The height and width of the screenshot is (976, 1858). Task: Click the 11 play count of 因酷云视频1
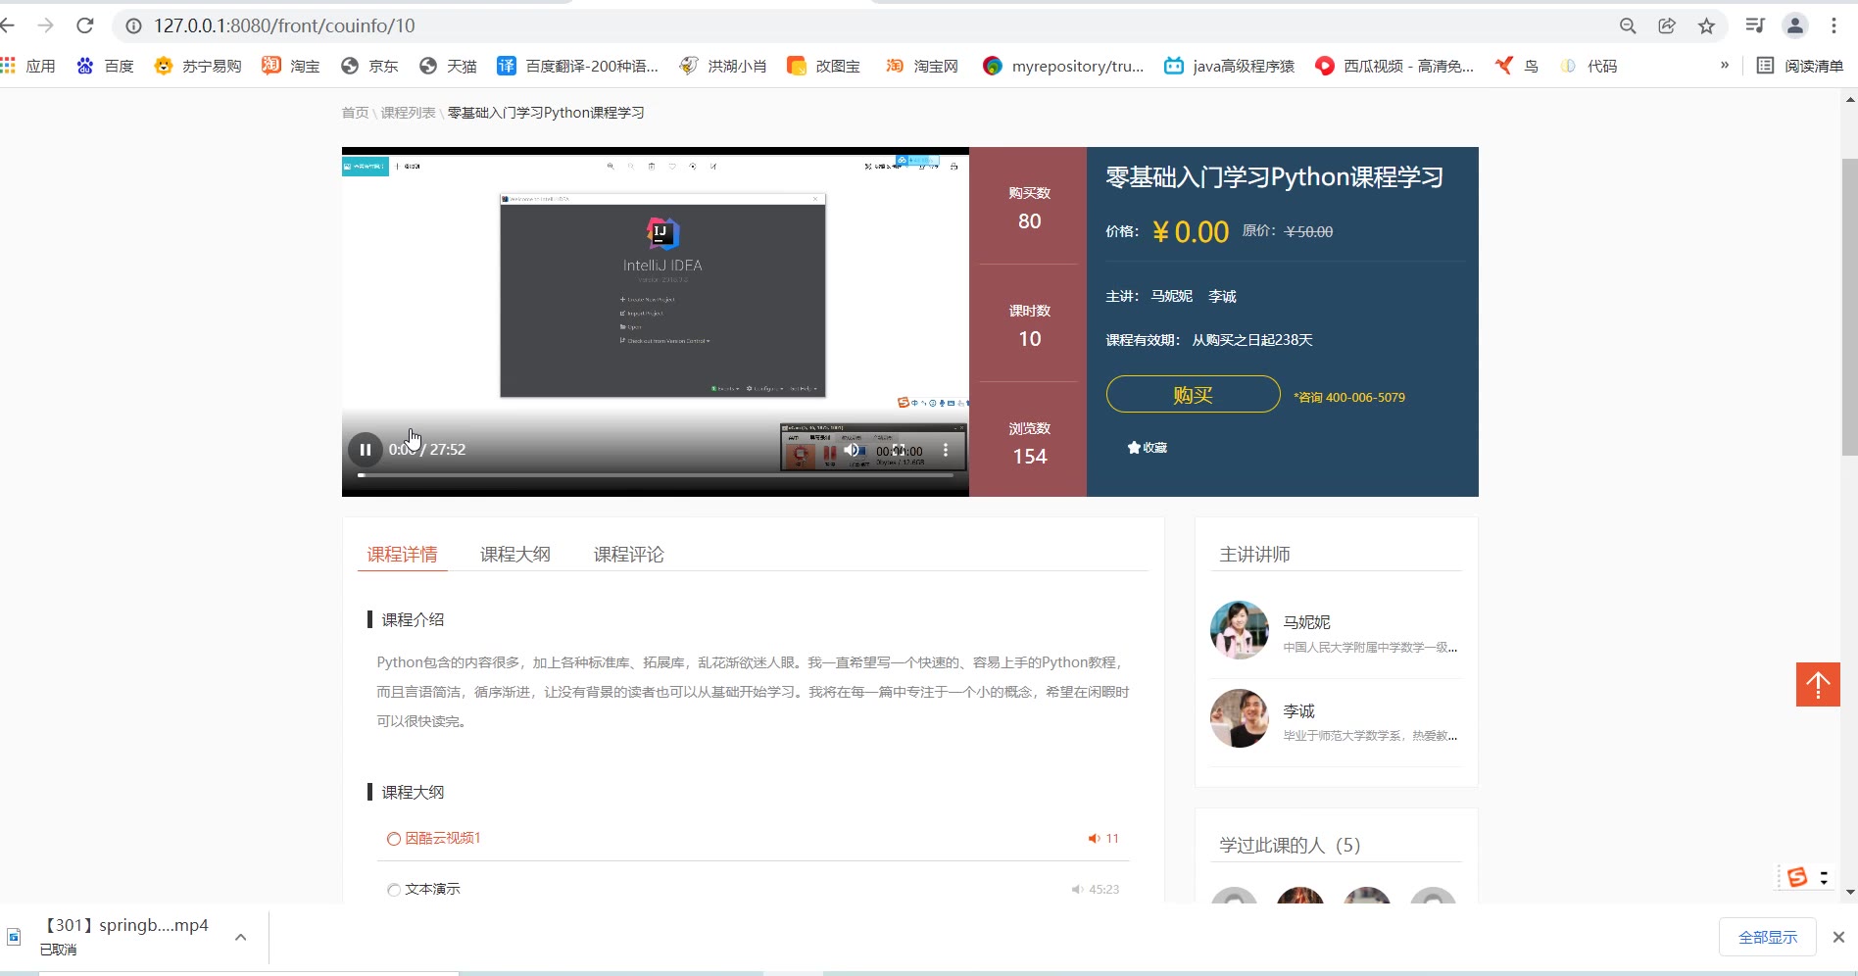(x=1103, y=839)
